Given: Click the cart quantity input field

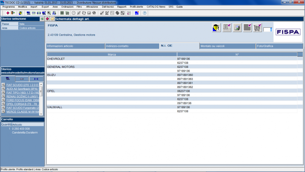Looking at the screenshot, I should coord(267,30).
